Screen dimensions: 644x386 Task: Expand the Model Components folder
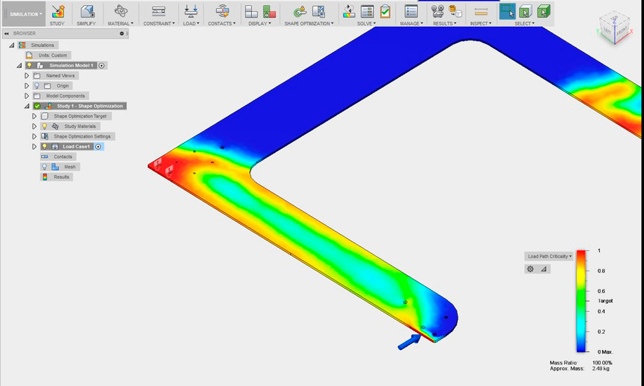tap(26, 96)
